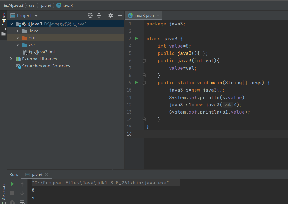
Task: Click console output line showing 8
Action: [x=33, y=190]
